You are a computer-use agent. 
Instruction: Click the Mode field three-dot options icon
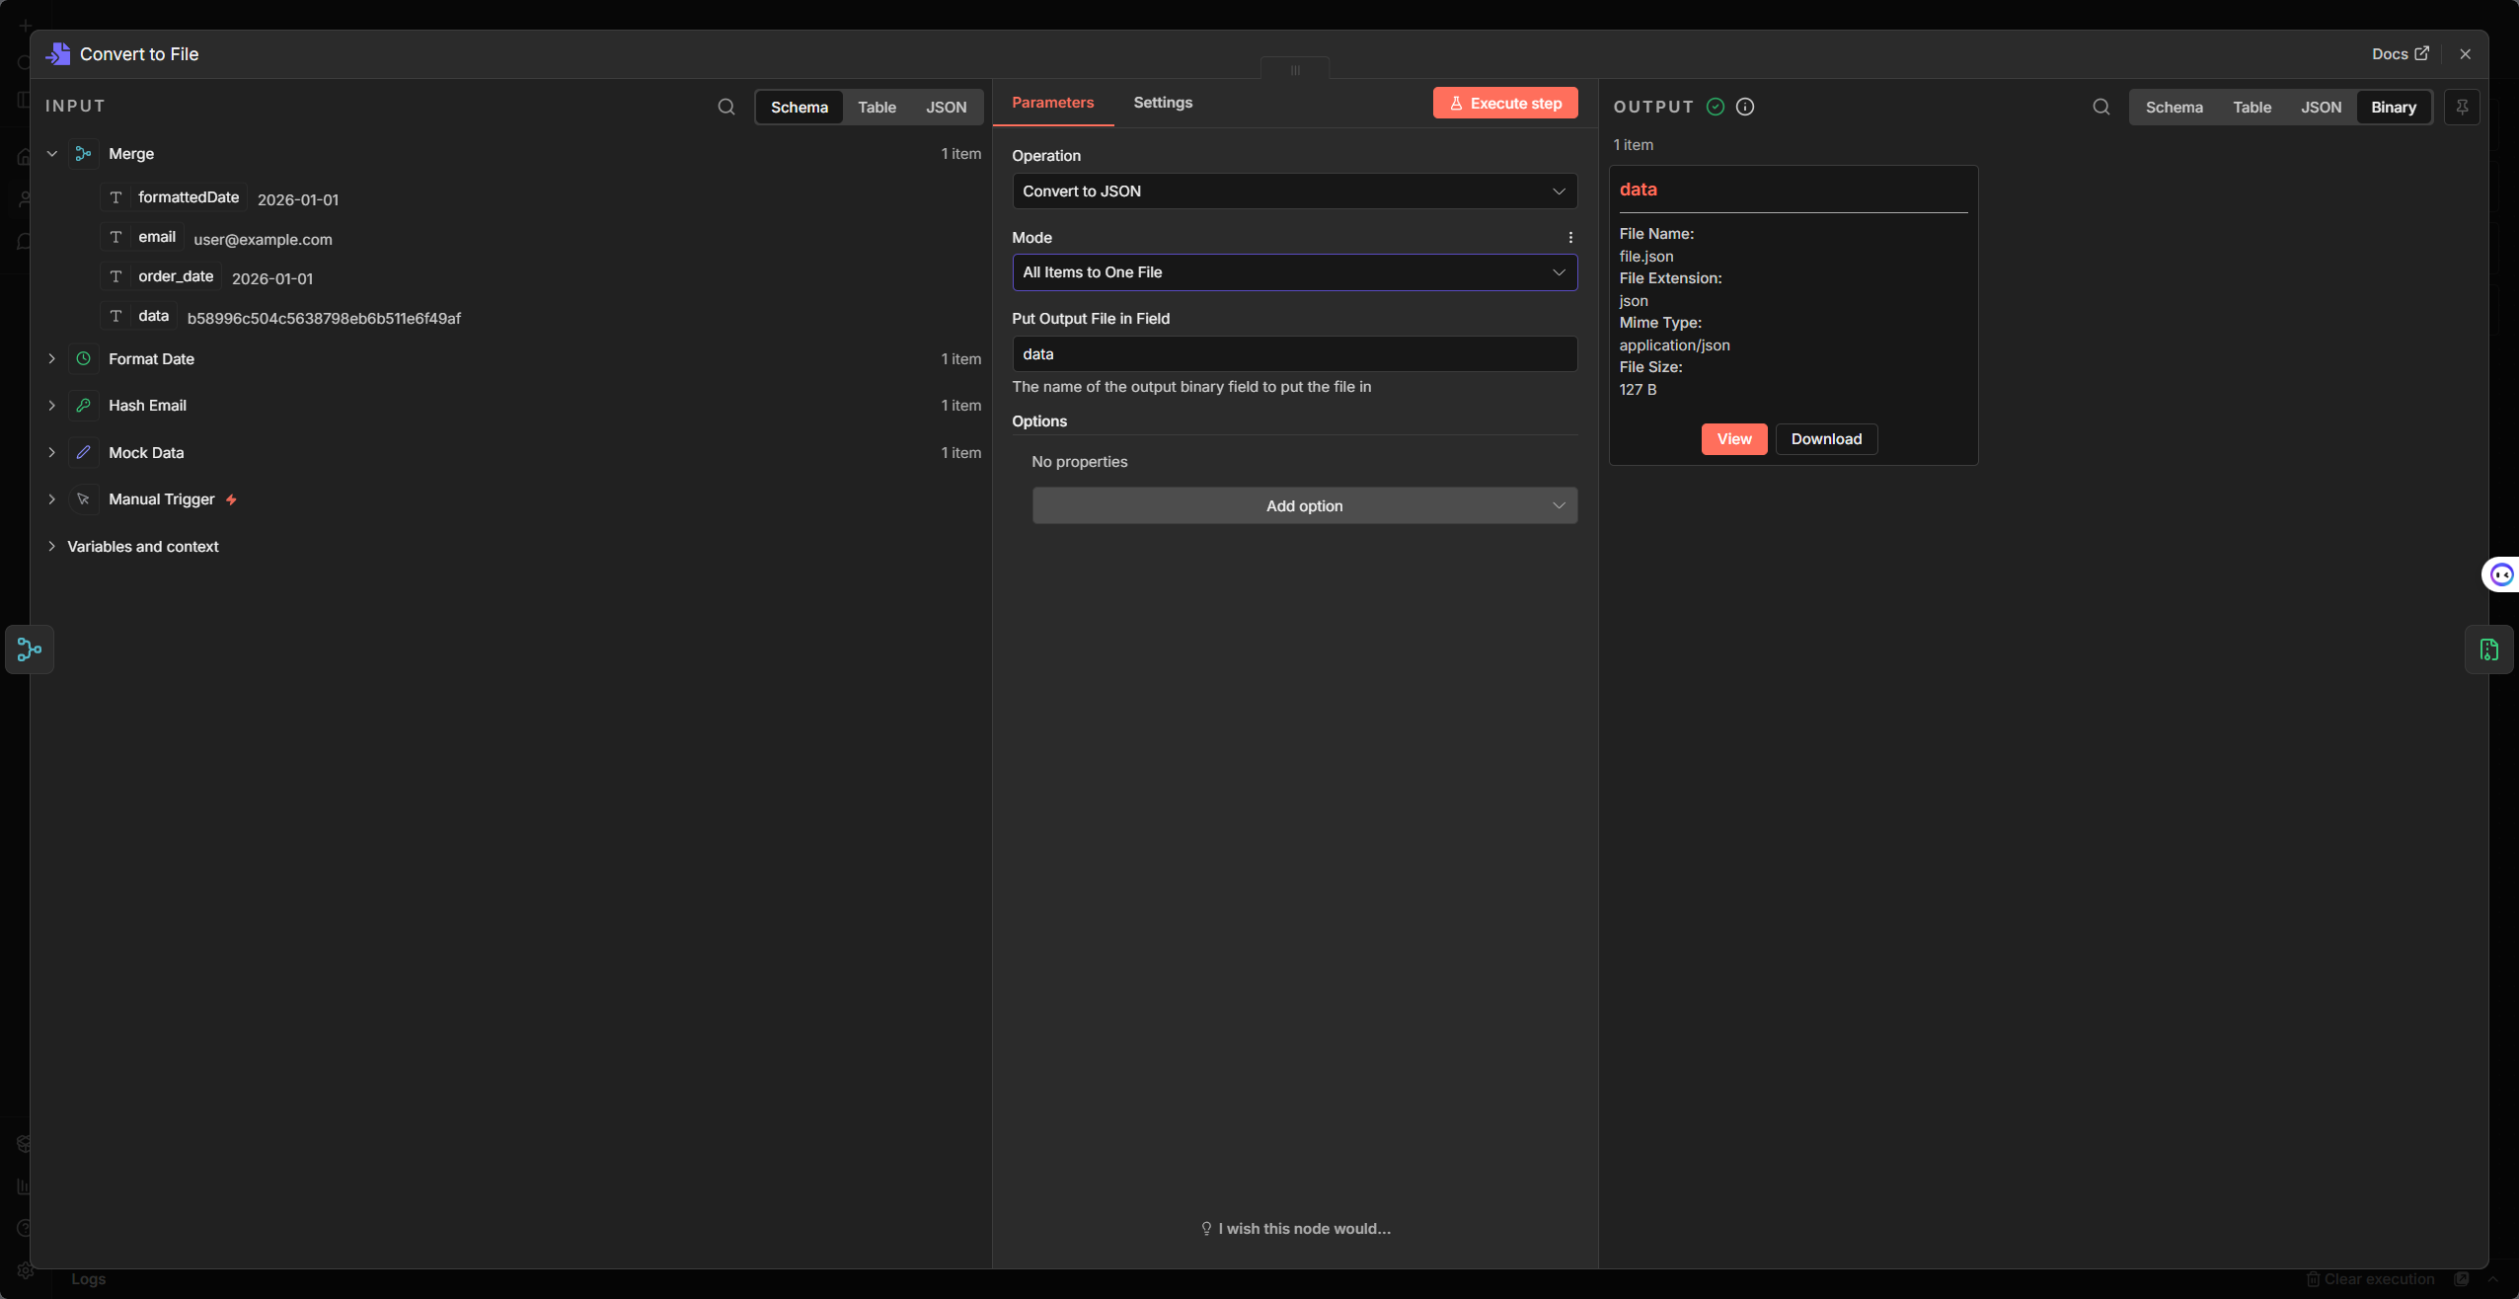pyautogui.click(x=1570, y=238)
